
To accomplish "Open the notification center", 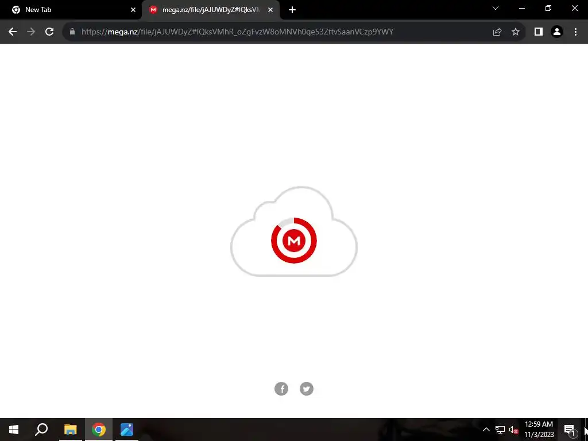I will (x=570, y=430).
